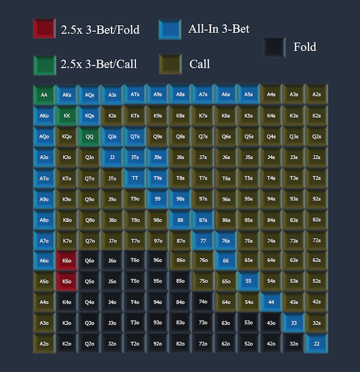The width and height of the screenshot is (360, 372).
Task: Pick the K2o cell
Action: tap(67, 344)
